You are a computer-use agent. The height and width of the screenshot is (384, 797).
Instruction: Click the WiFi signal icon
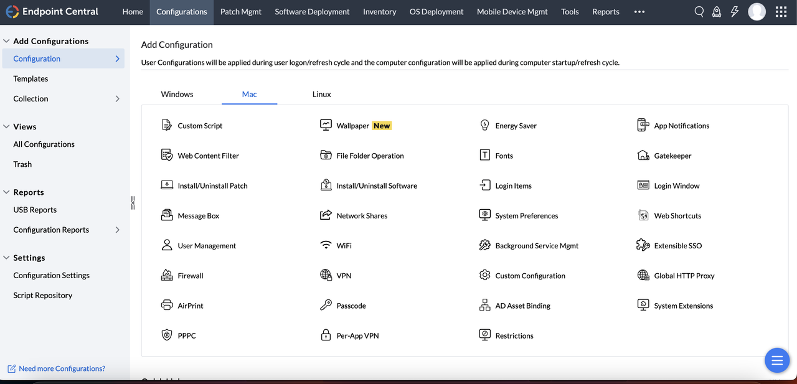click(x=326, y=245)
